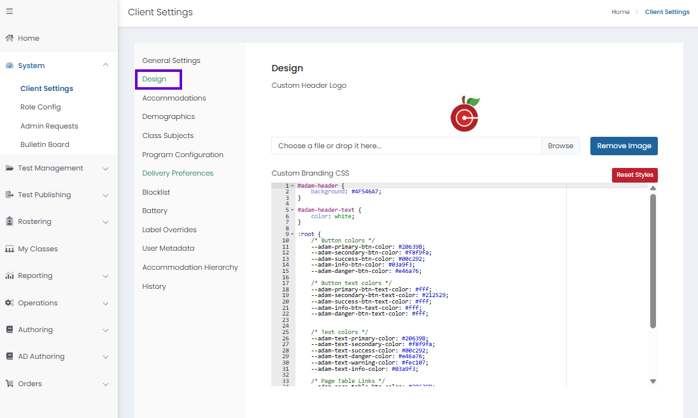
Task: Expand the Test Publishing chevron
Action: (x=106, y=195)
